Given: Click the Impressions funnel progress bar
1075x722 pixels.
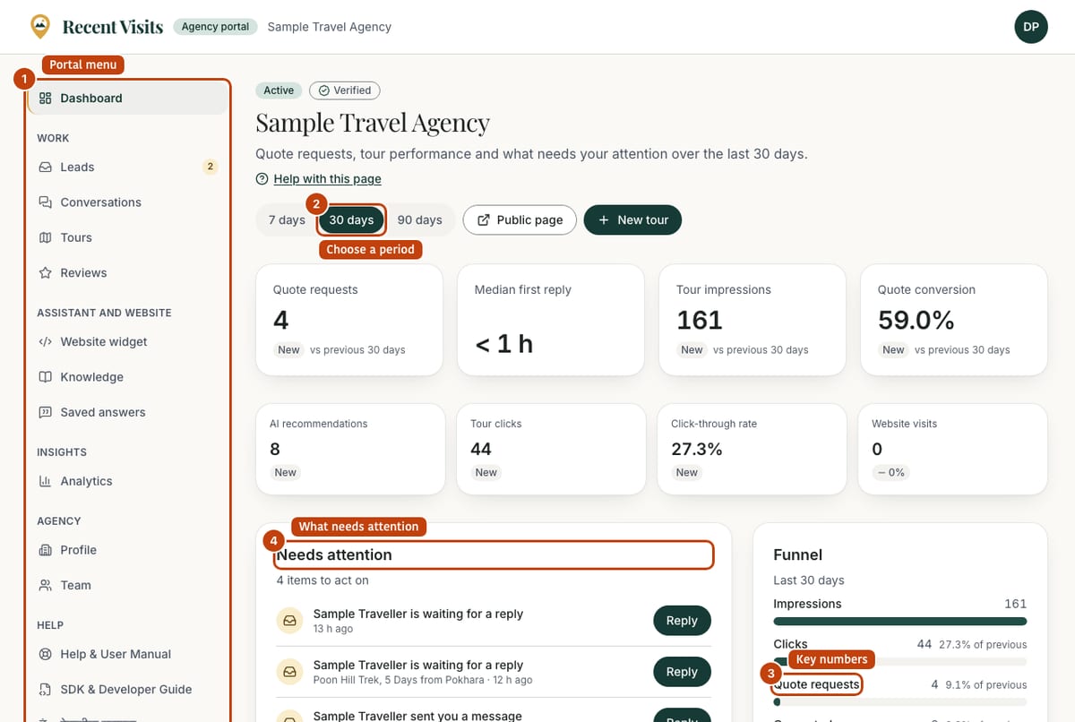Looking at the screenshot, I should click(900, 622).
